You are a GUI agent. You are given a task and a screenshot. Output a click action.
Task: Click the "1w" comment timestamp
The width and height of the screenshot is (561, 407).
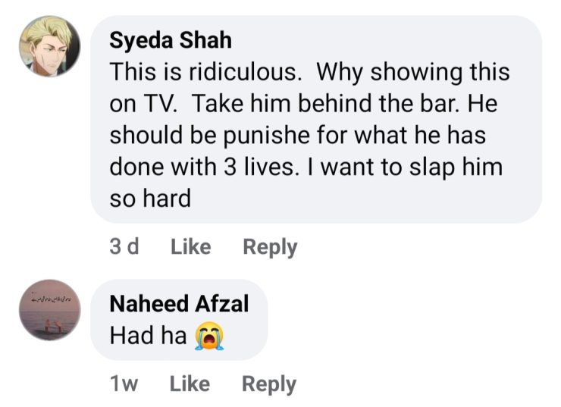tap(124, 384)
